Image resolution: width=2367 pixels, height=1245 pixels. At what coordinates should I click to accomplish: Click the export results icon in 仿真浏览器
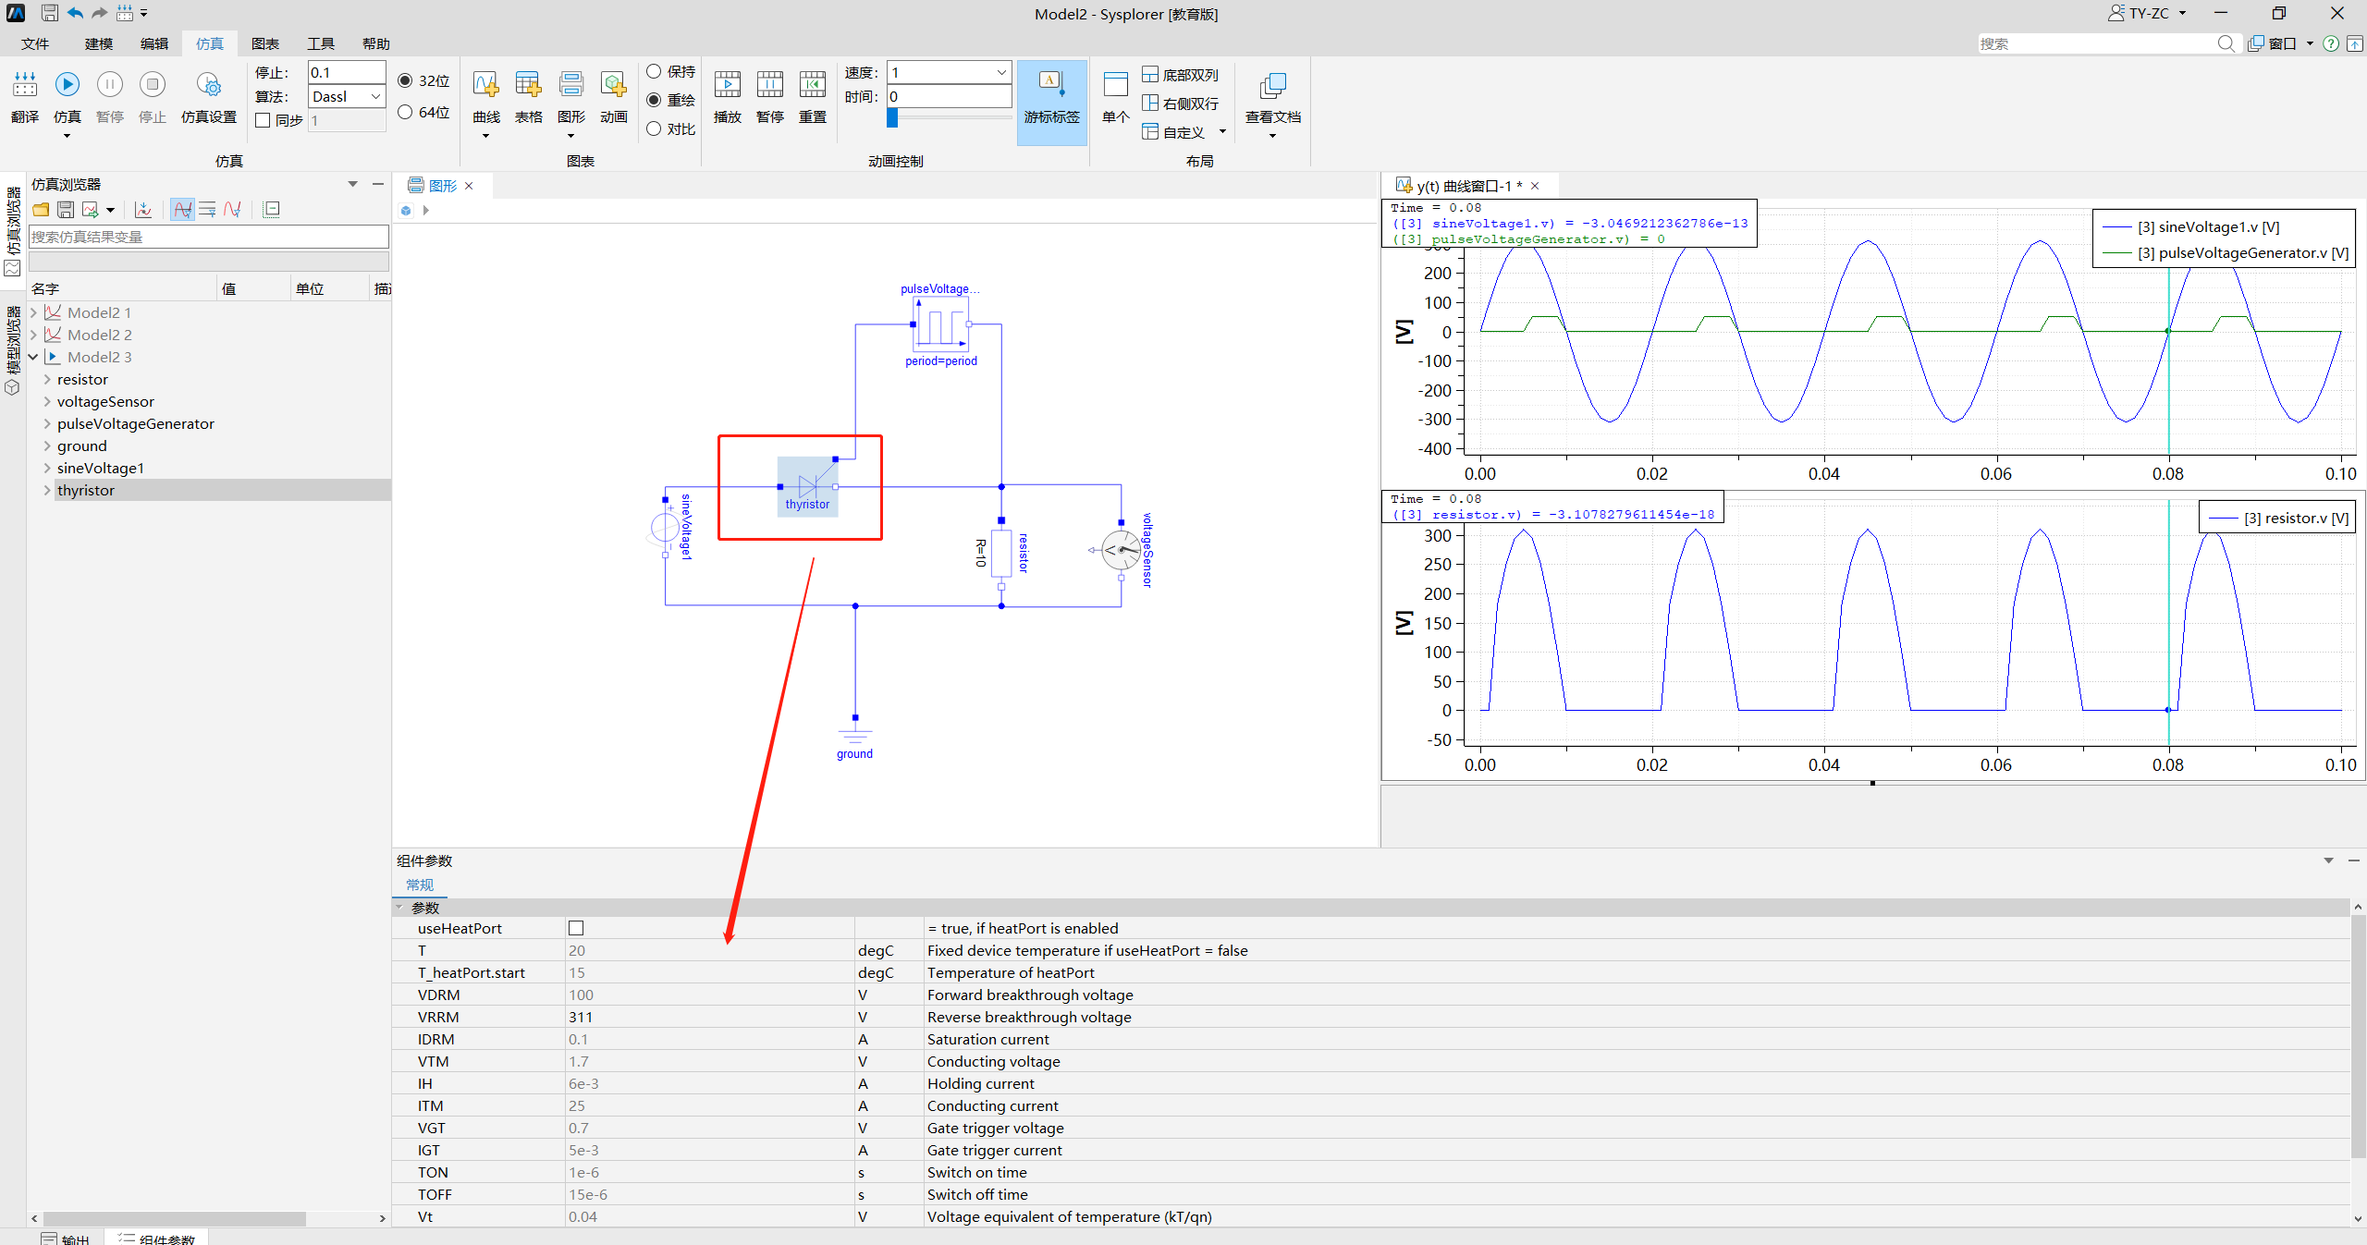91,210
